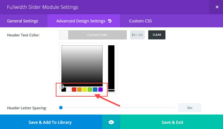
Task: Choose the purple palette swatch
Action: click(100, 90)
